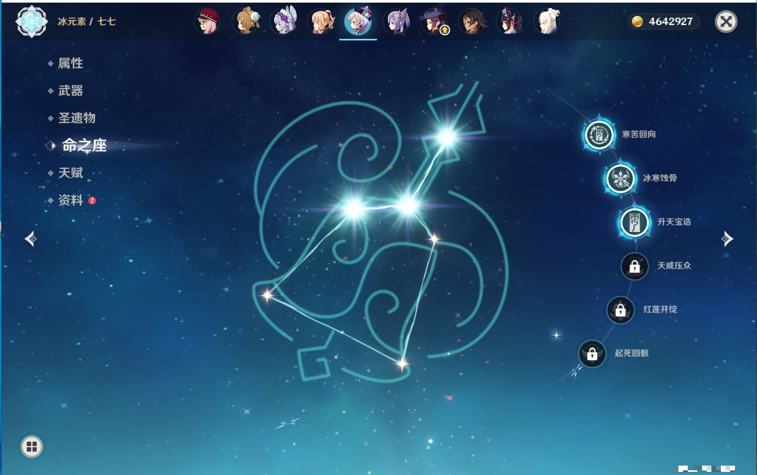
Task: Click the 寒苦回向 label
Action: click(x=639, y=134)
